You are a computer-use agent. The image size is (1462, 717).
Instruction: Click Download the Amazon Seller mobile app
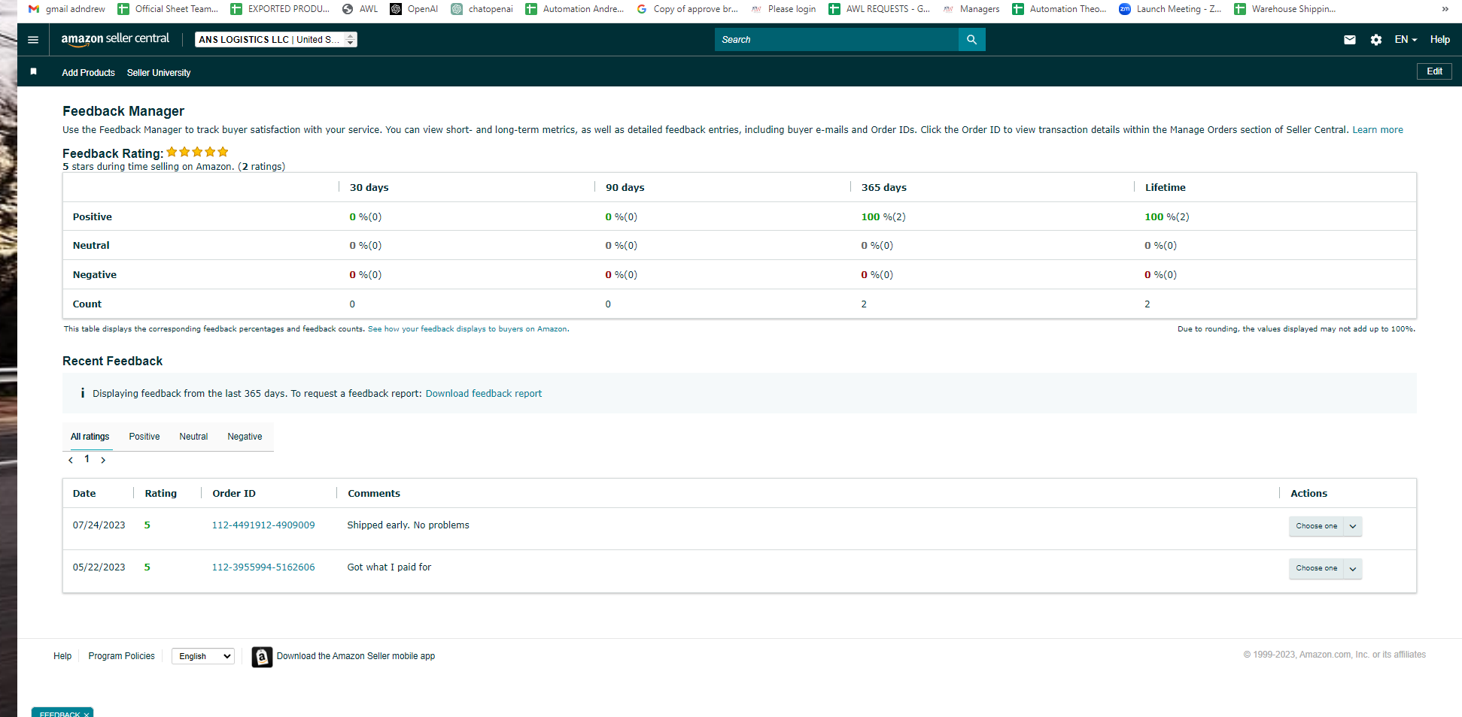tap(356, 656)
